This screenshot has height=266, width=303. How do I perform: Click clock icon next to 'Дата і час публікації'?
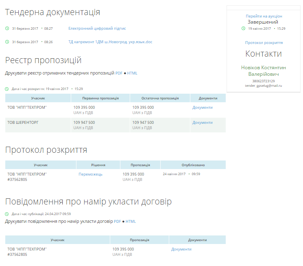pos(7,214)
